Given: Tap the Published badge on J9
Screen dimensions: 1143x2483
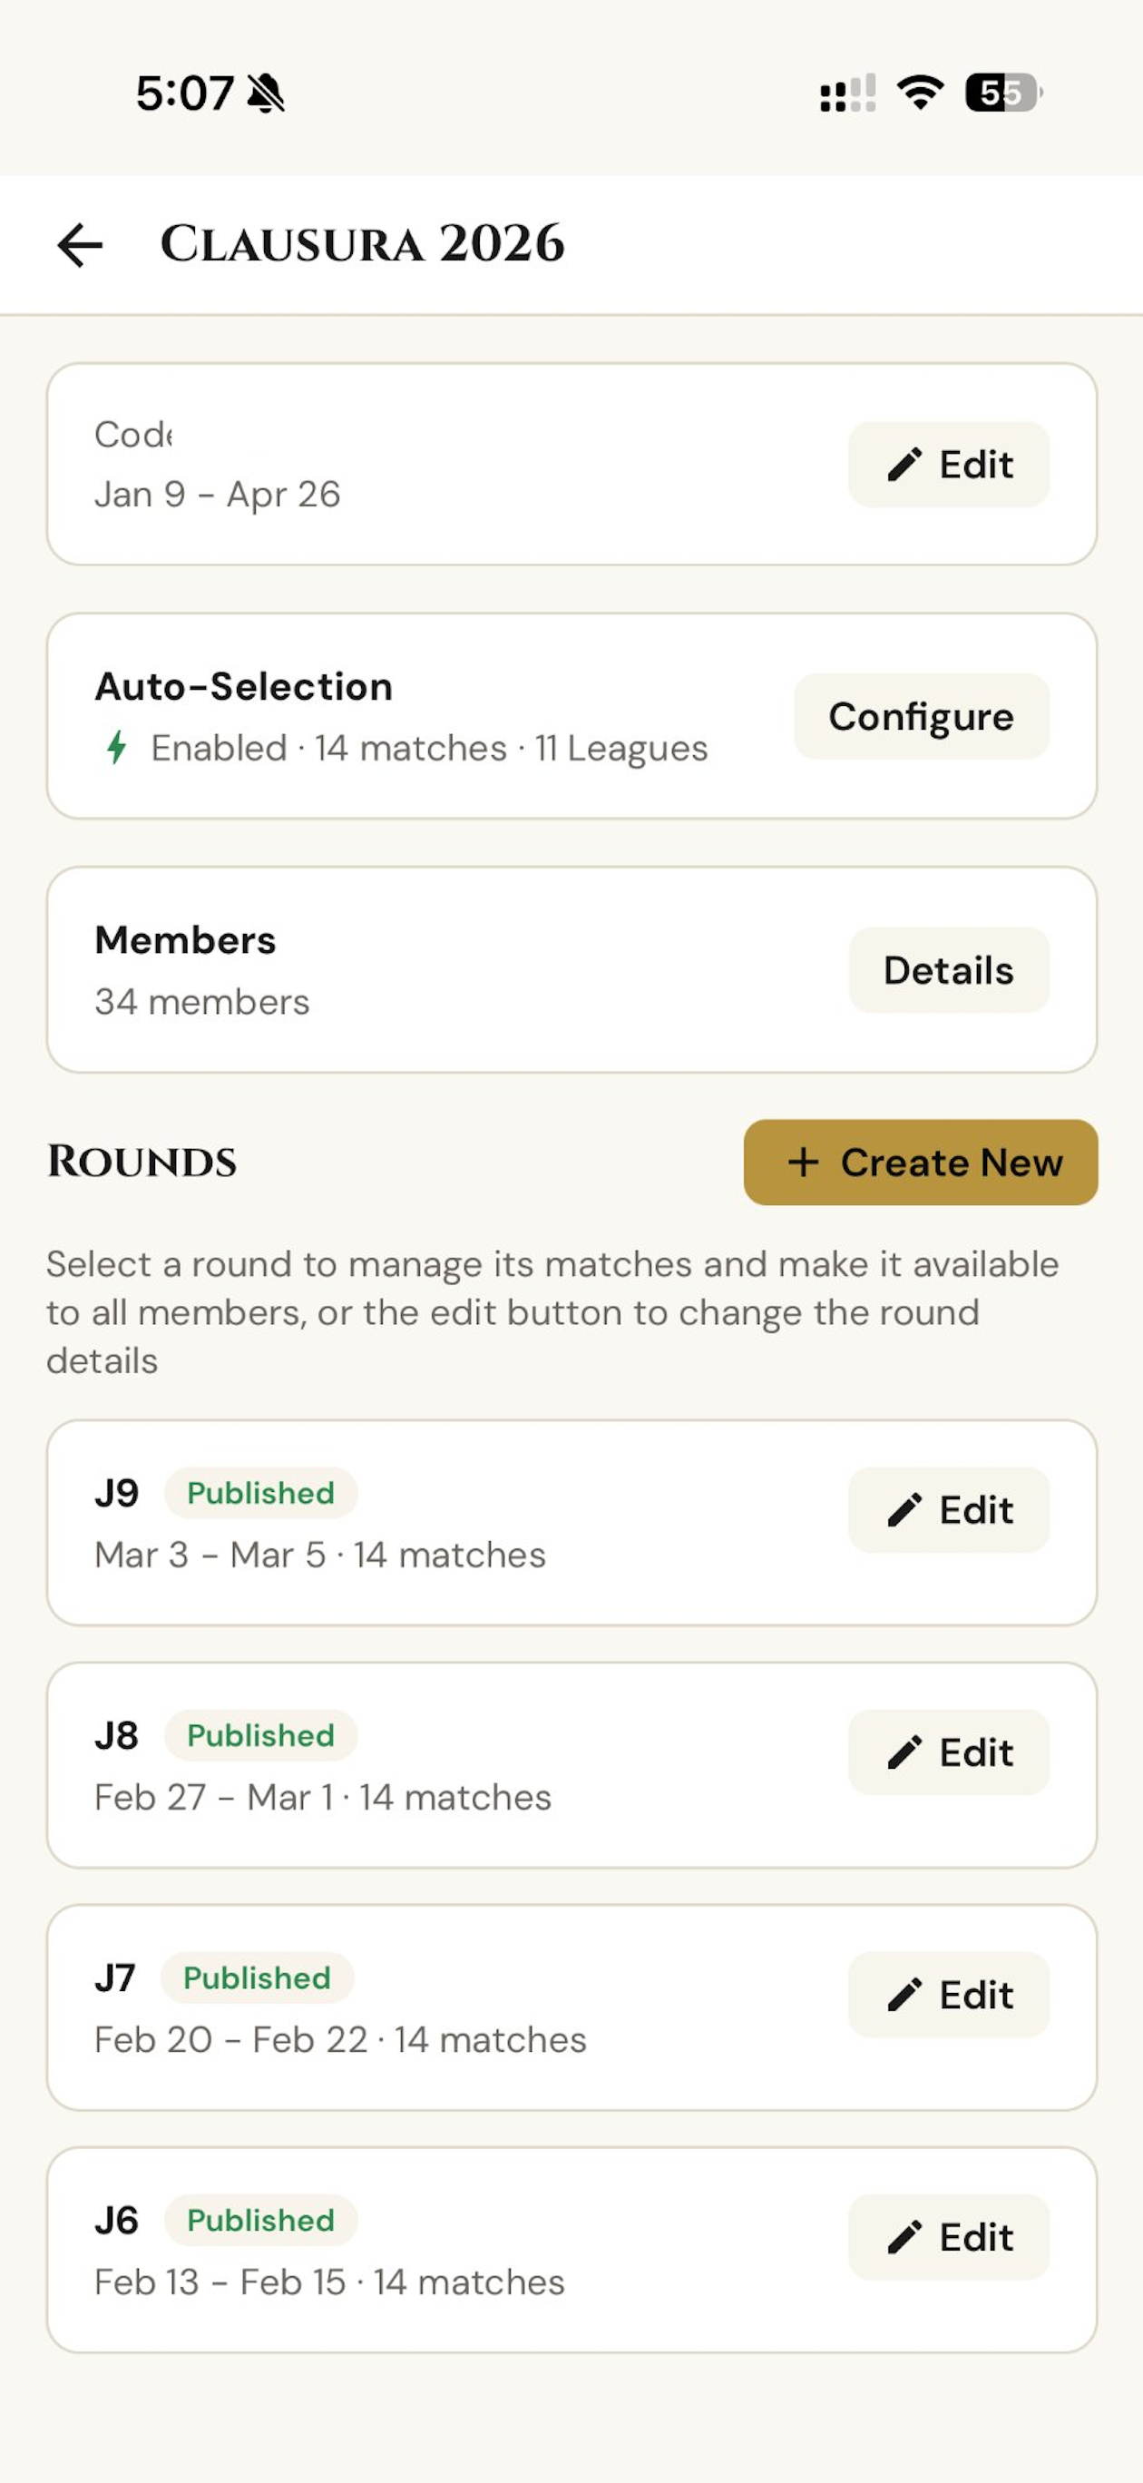Looking at the screenshot, I should point(260,1493).
